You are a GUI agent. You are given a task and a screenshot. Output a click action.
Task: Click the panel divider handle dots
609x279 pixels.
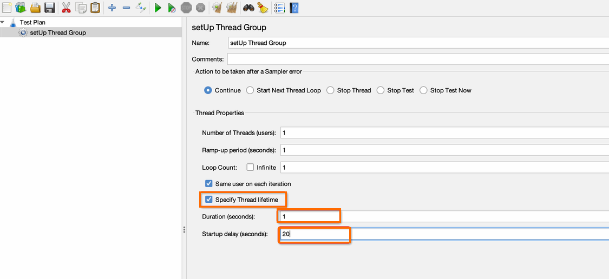184,230
